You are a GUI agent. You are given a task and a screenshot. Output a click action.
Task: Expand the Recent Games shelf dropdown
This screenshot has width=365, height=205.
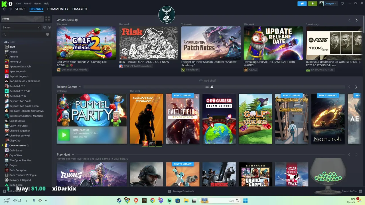point(80,87)
